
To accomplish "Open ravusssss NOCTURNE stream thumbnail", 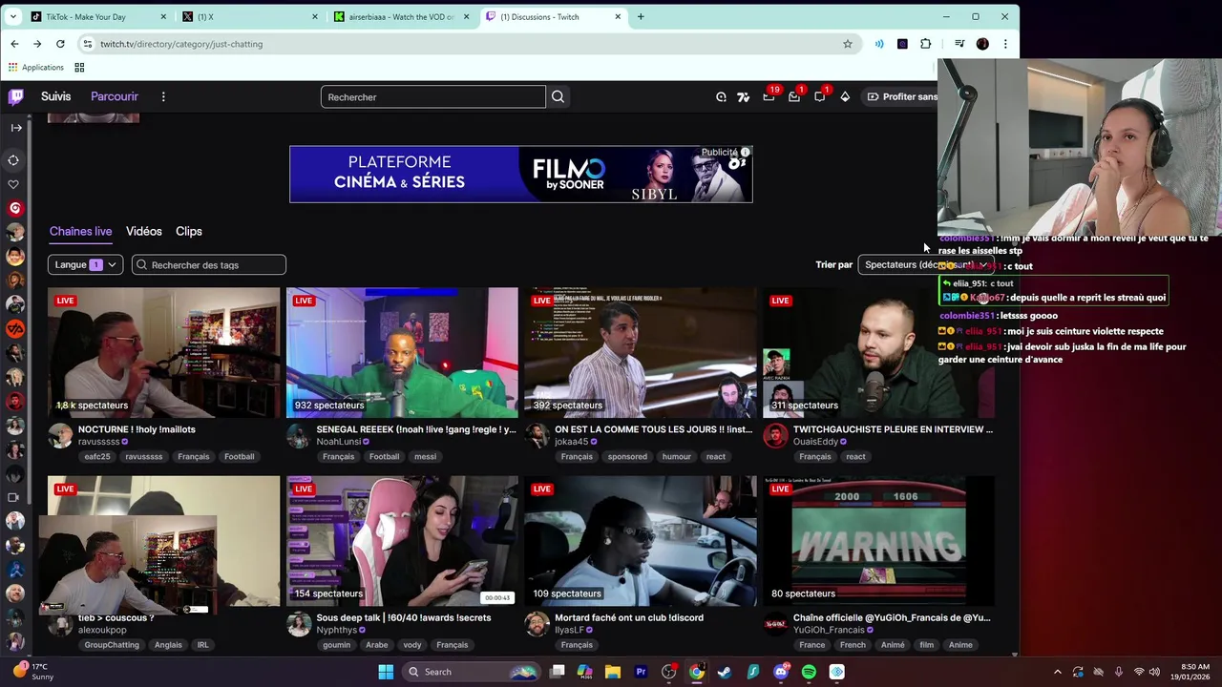I will coord(163,352).
